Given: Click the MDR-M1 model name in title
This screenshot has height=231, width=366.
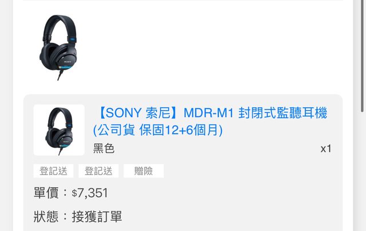Looking at the screenshot, I should pos(209,113).
